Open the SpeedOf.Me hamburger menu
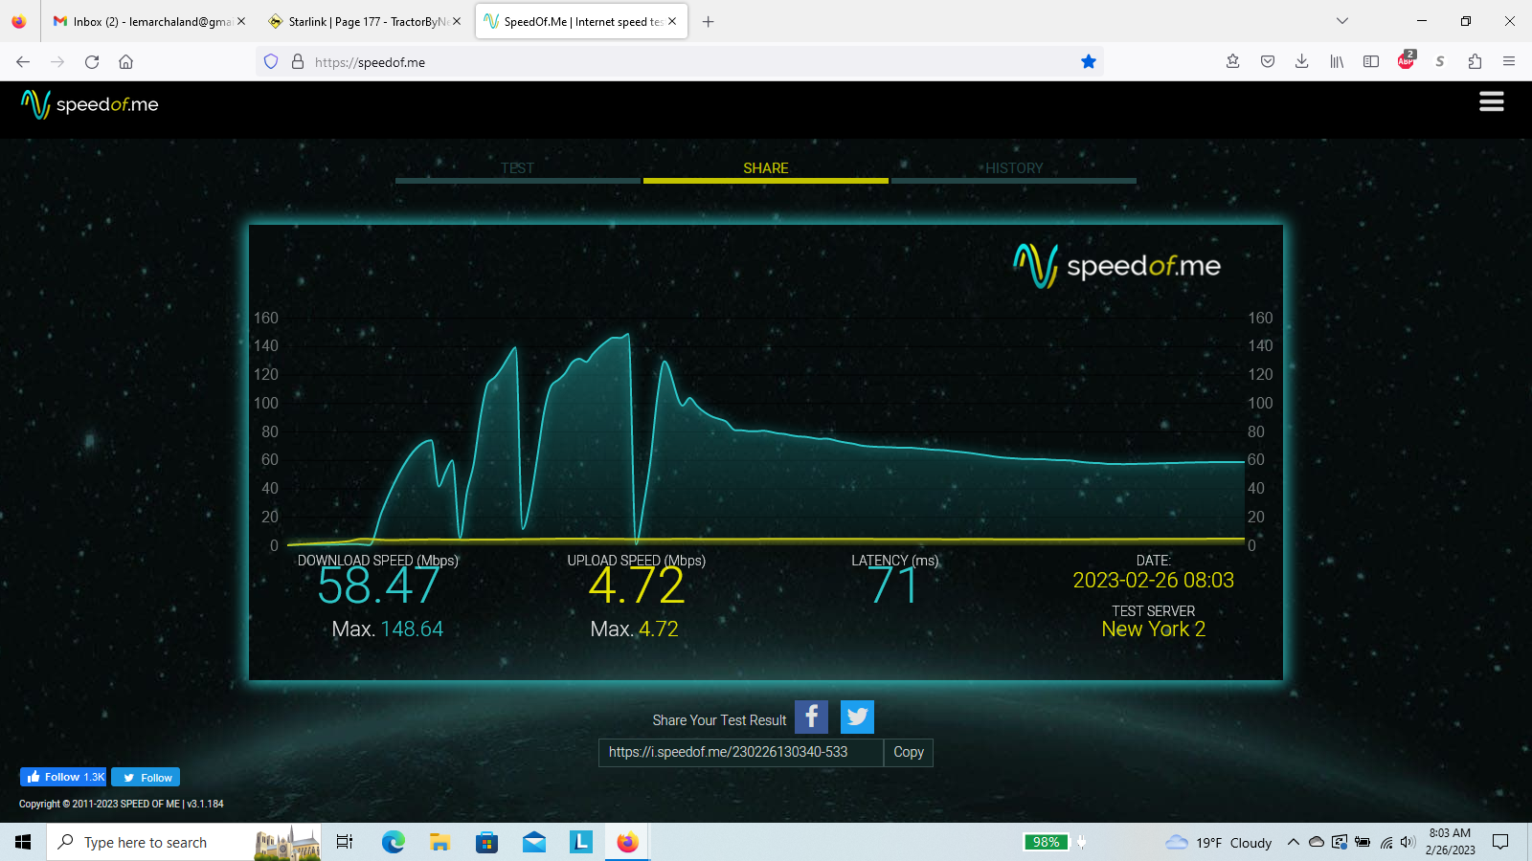Image resolution: width=1532 pixels, height=861 pixels. pyautogui.click(x=1491, y=101)
